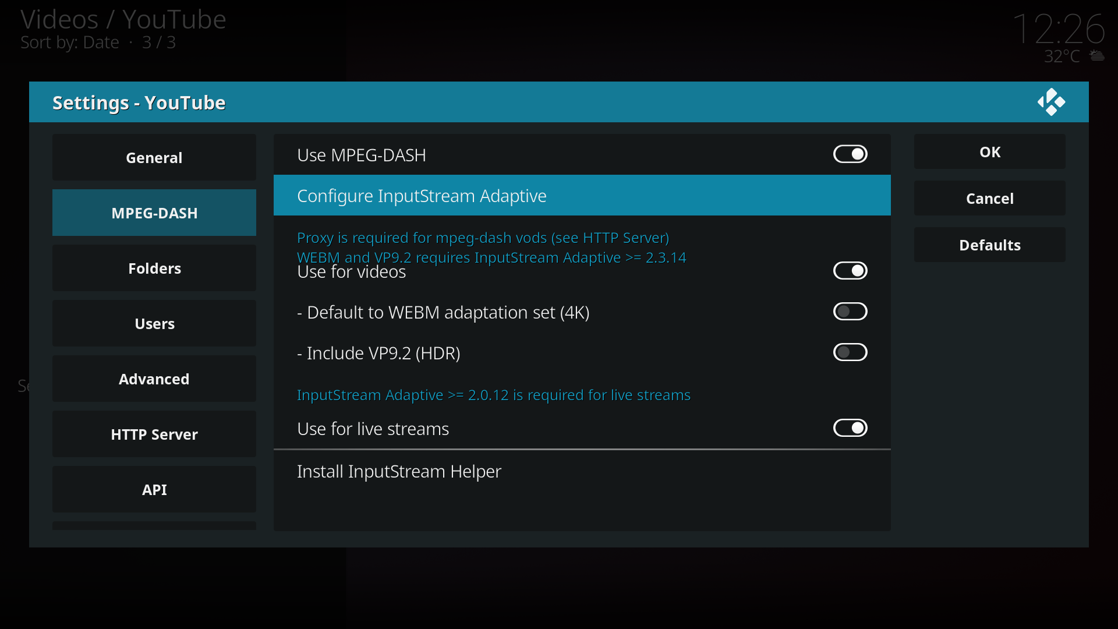Image resolution: width=1118 pixels, height=629 pixels.
Task: Enable Default to WEBM adaptation set (4K)
Action: pos(850,312)
